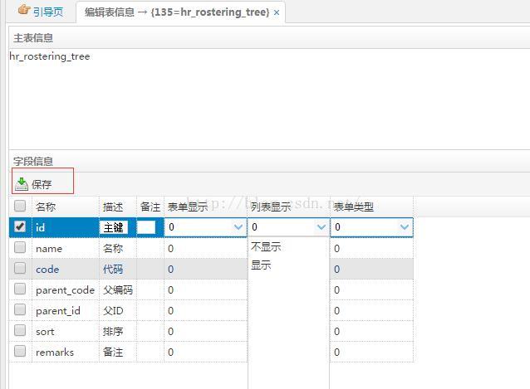530x389 pixels.
Task: Click the 排序 description cell
Action: (x=118, y=331)
